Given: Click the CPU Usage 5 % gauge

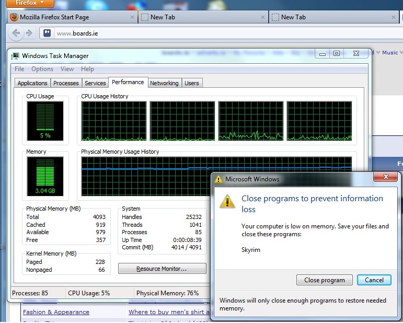Looking at the screenshot, I should pyautogui.click(x=45, y=121).
